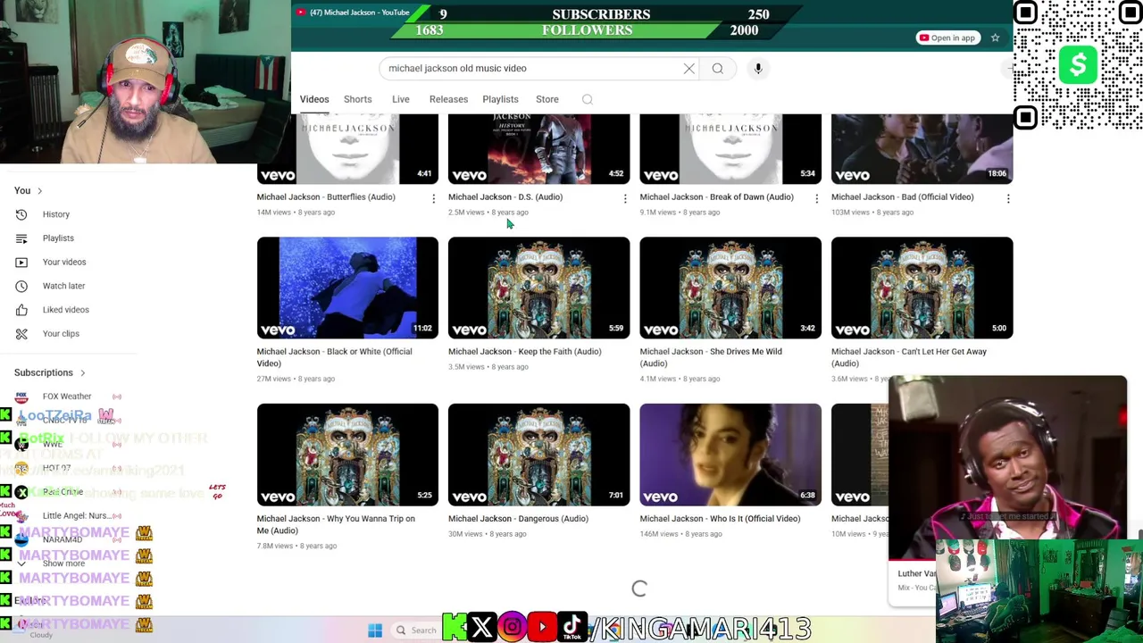The width and height of the screenshot is (1143, 643).
Task: Open Break of Dawn (Audio) title link
Action: tap(716, 196)
